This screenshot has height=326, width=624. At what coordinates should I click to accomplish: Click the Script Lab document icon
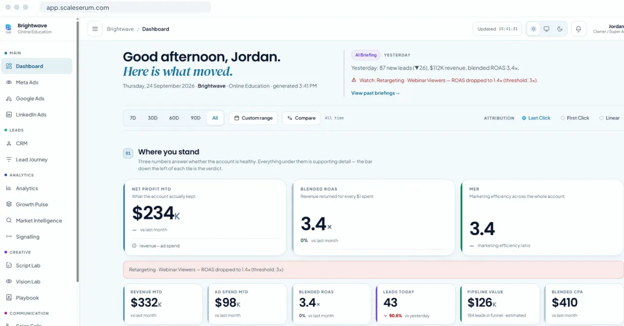[9, 265]
